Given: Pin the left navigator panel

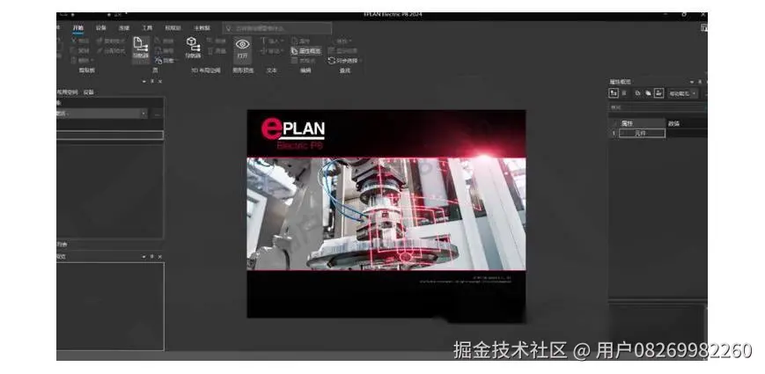Looking at the screenshot, I should [x=151, y=82].
